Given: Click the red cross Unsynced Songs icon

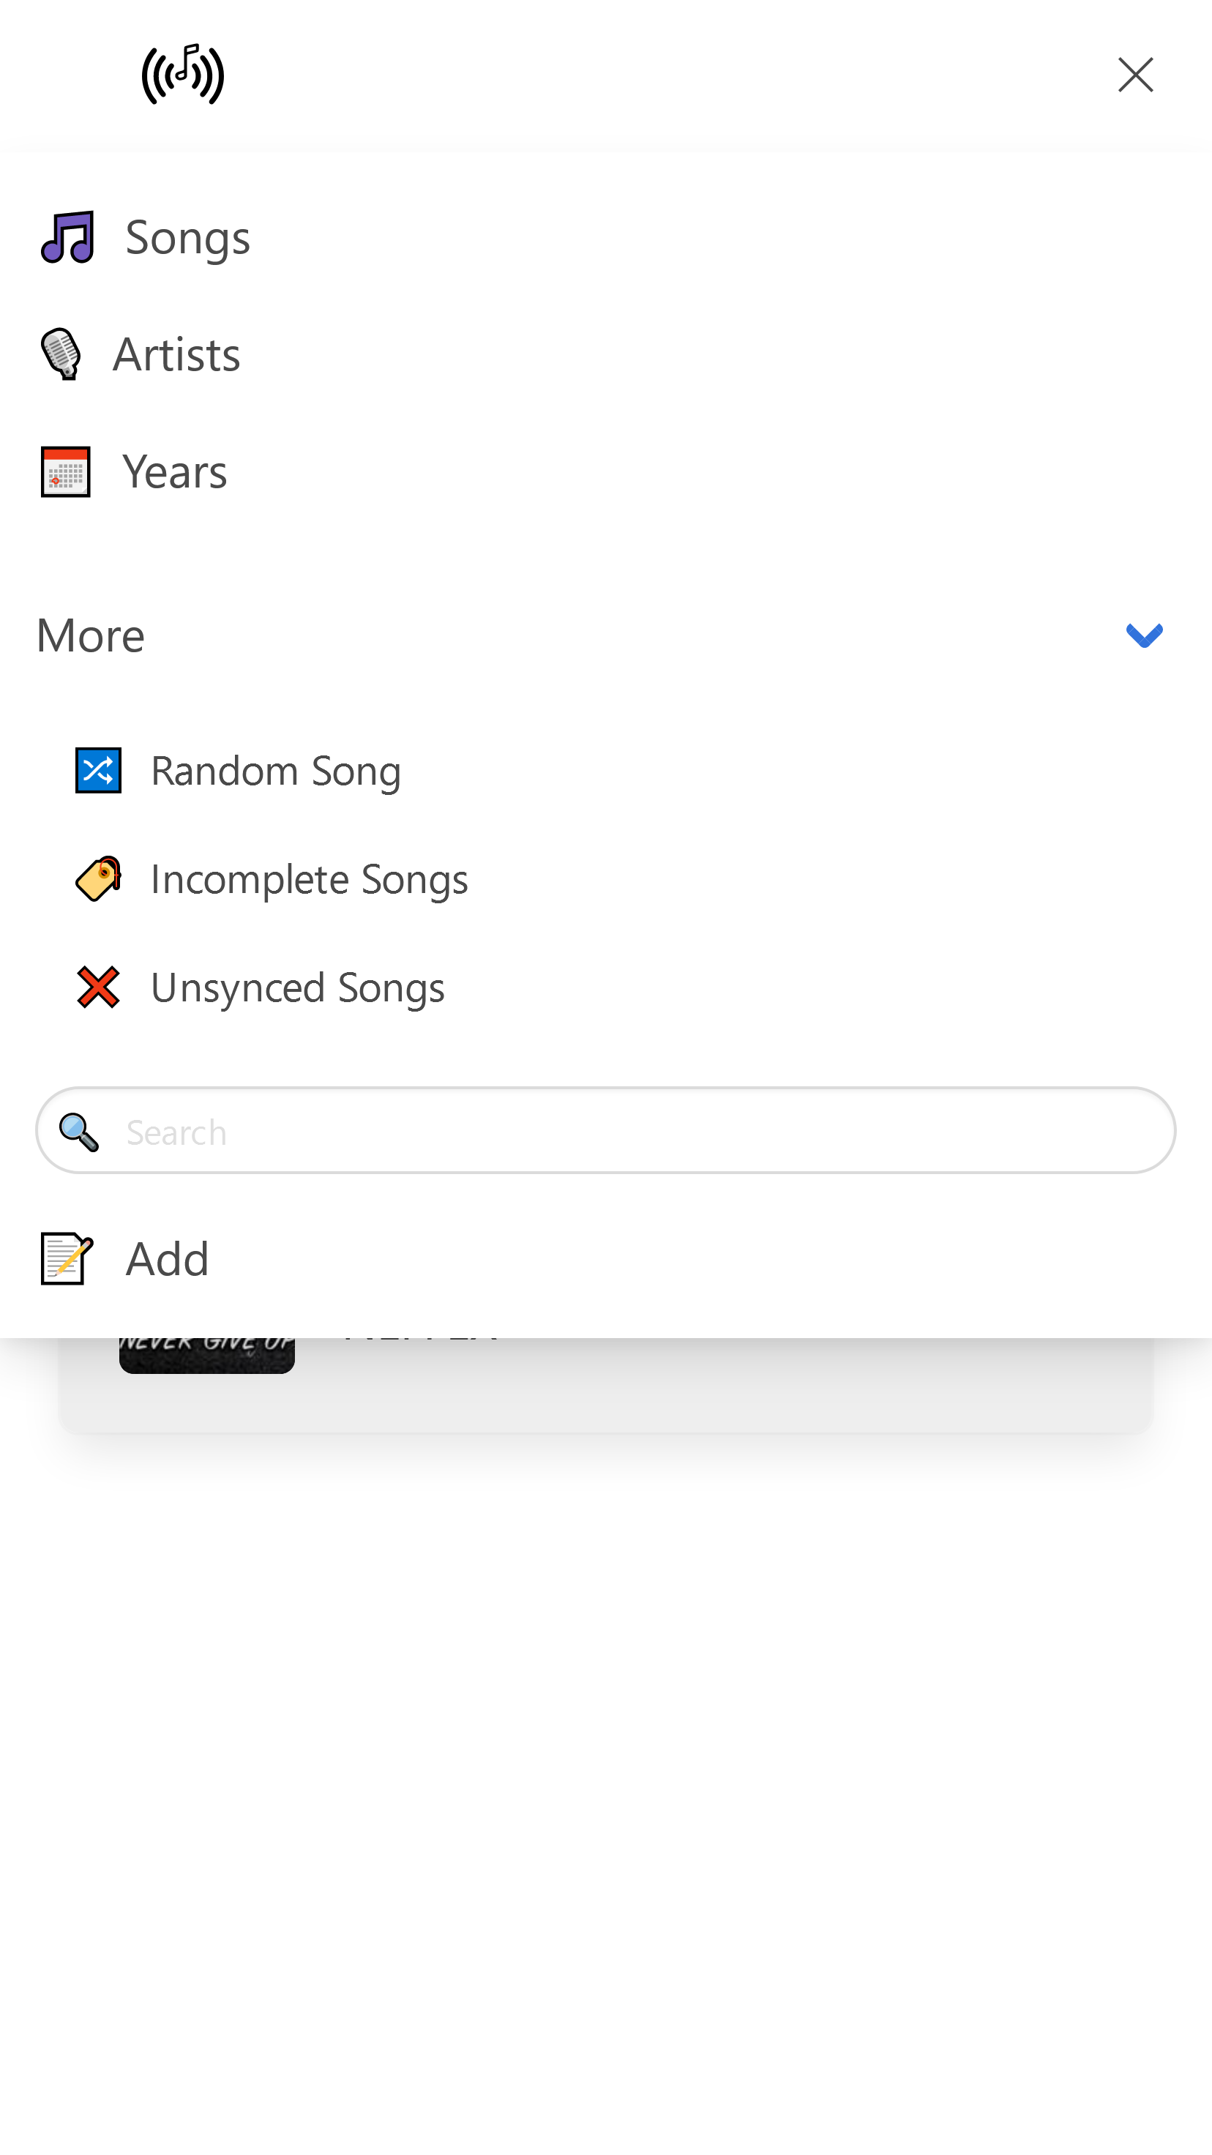Looking at the screenshot, I should pos(99,987).
